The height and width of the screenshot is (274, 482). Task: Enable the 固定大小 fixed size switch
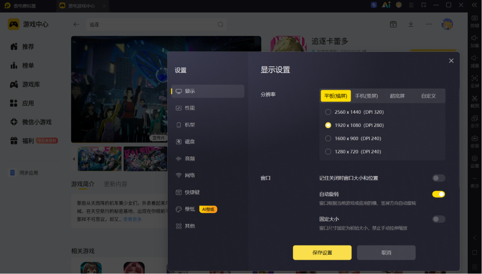[x=439, y=219]
